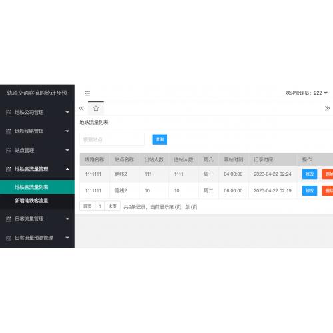The width and height of the screenshot is (333, 333).
Task: Click the blue 查询 search button
Action: point(160,139)
